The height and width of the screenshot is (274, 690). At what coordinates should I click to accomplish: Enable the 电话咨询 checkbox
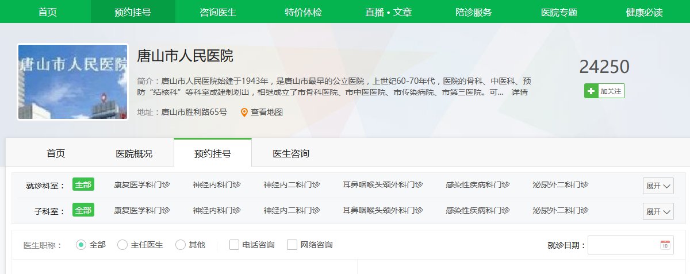pyautogui.click(x=234, y=245)
